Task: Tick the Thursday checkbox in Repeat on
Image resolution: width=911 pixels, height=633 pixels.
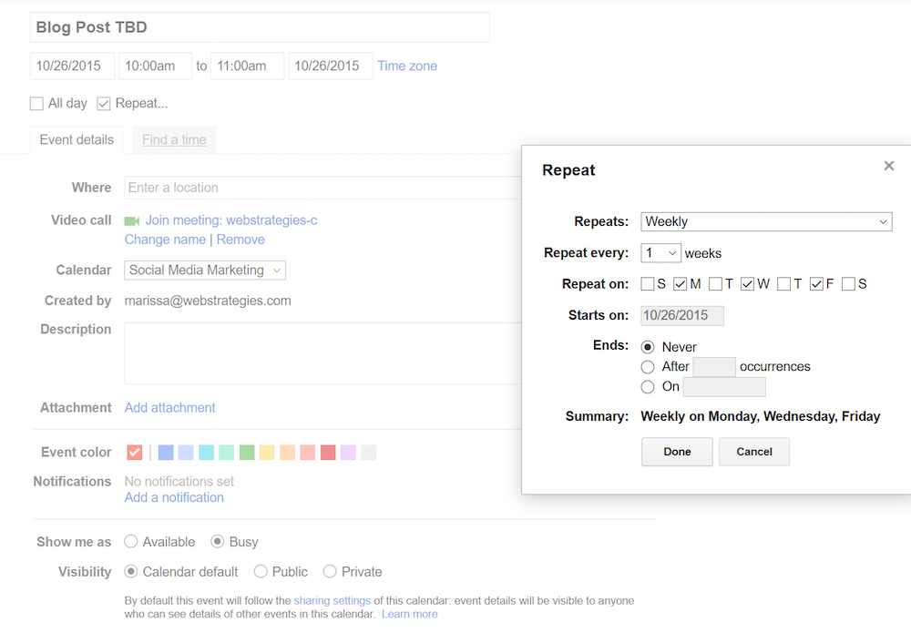Action: pos(783,284)
